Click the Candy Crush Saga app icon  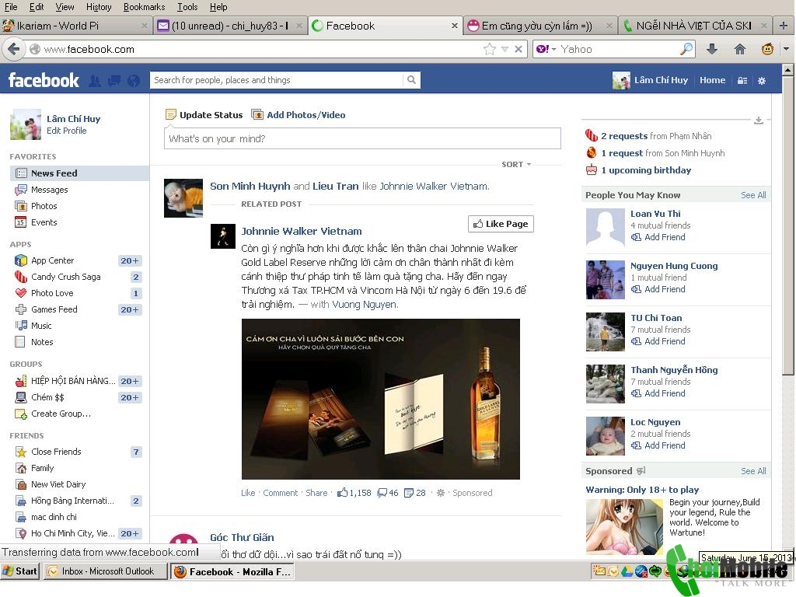[21, 277]
